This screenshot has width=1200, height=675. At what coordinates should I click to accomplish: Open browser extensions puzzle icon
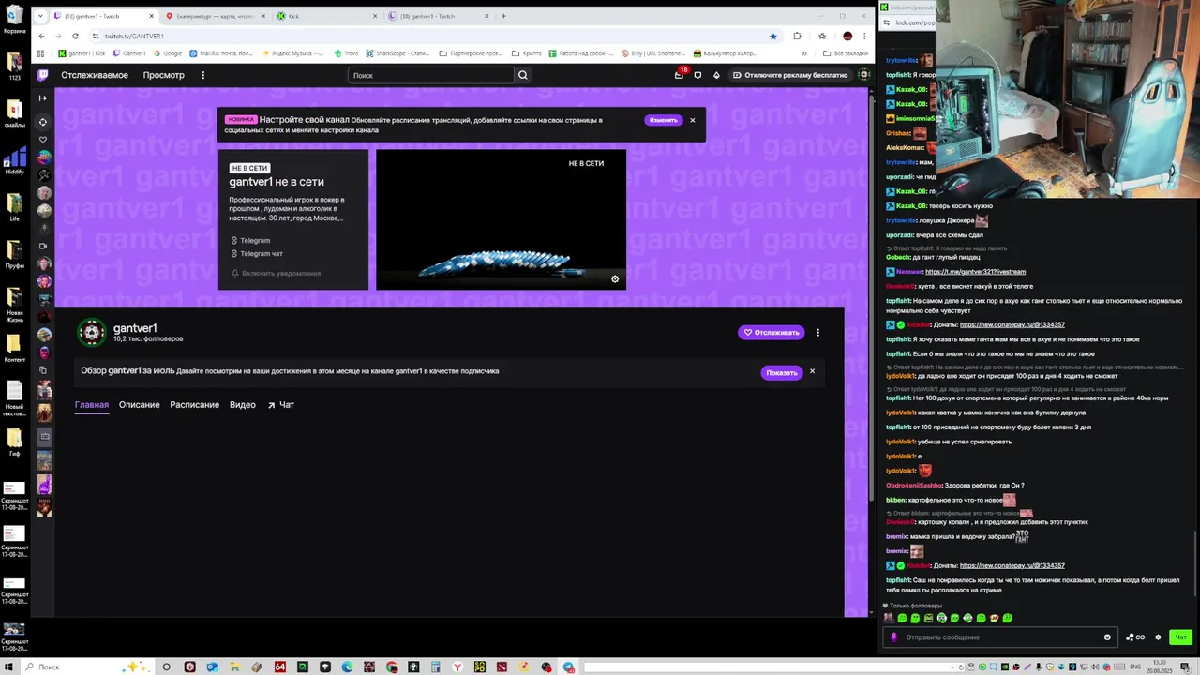pos(797,36)
